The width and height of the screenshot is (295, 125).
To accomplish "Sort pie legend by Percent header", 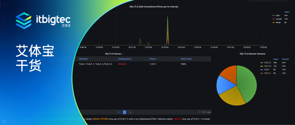I will (285, 59).
